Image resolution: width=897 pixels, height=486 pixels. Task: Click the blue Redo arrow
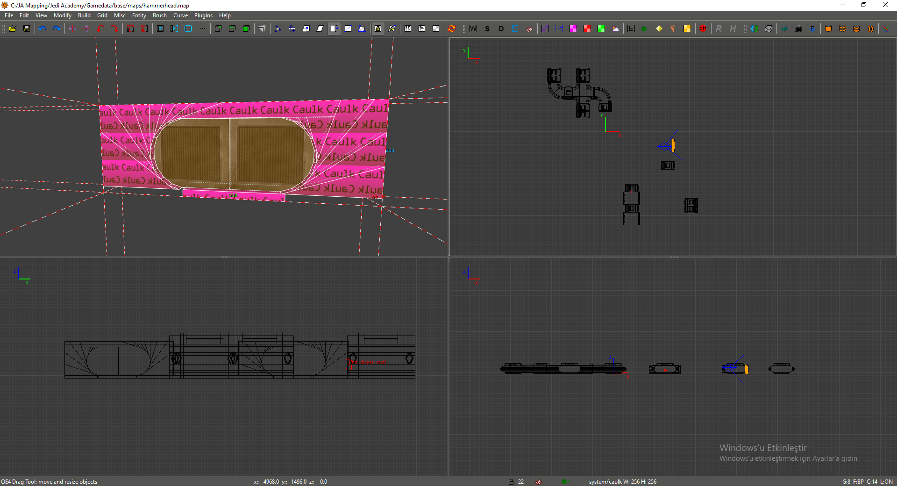(x=57, y=29)
